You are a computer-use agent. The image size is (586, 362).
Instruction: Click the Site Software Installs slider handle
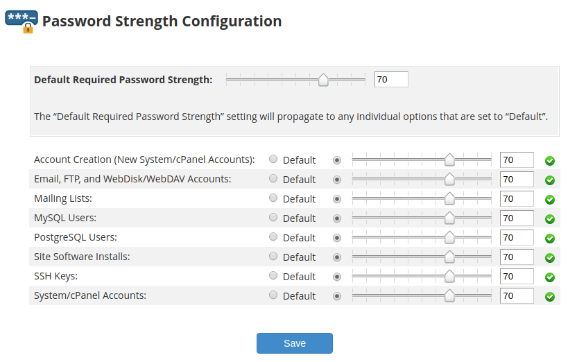tap(449, 257)
